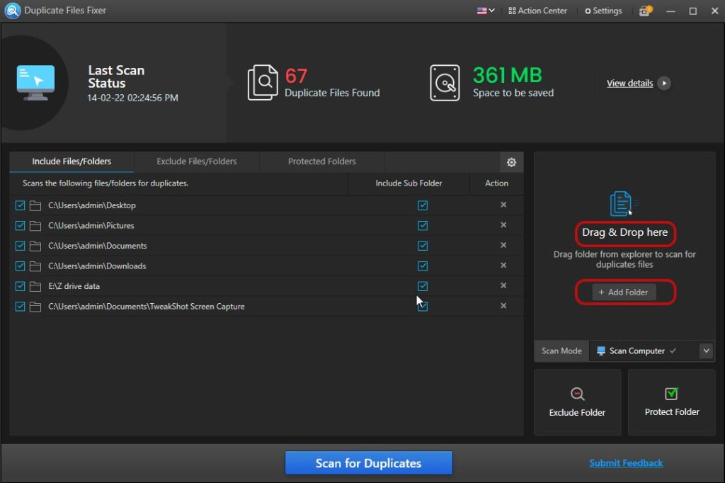Disable Include Sub Folder for Downloads

(423, 266)
